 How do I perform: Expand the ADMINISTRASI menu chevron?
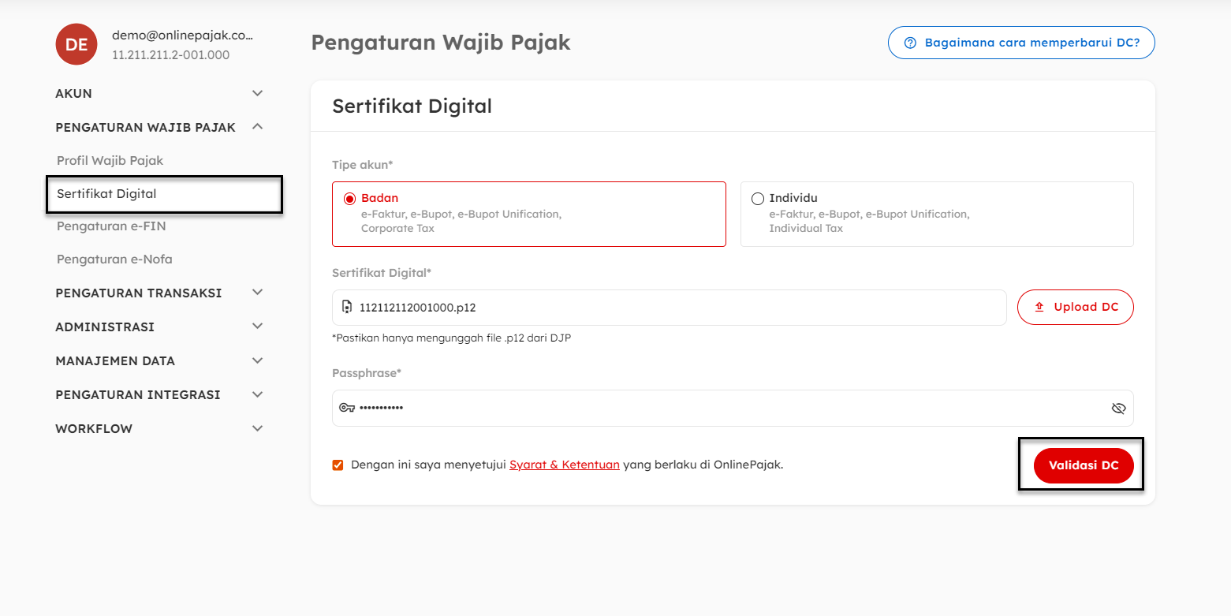[x=257, y=326]
